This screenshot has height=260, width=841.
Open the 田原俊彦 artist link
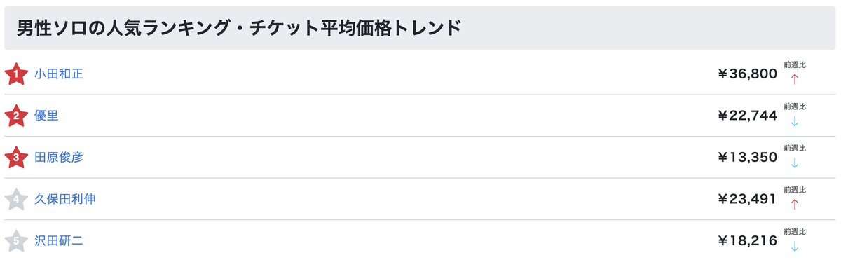(x=59, y=158)
